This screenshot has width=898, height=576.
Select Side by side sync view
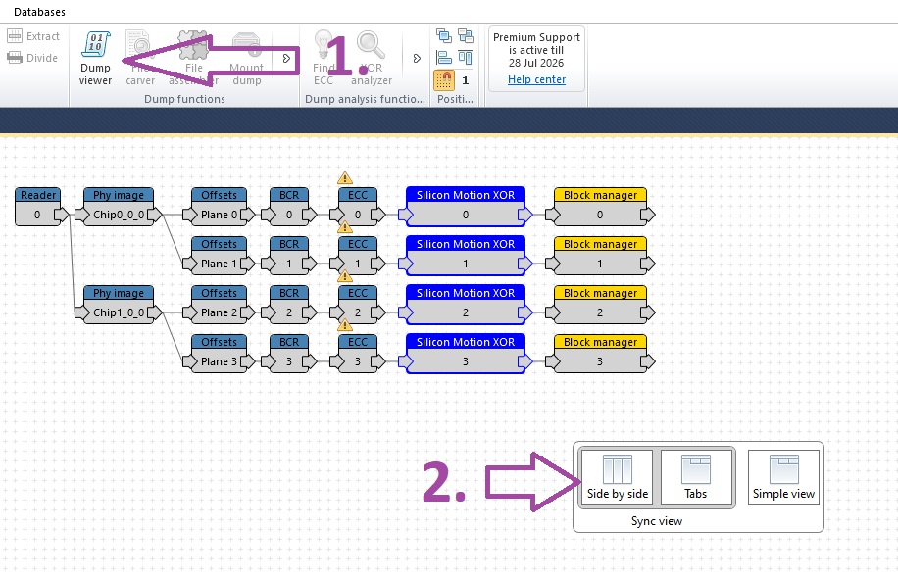(618, 477)
